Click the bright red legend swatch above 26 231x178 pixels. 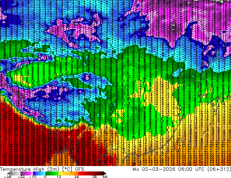(79, 173)
